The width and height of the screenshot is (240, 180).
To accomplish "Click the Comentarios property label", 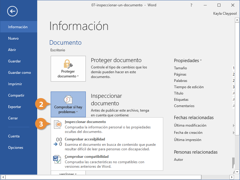I will tap(184, 106).
